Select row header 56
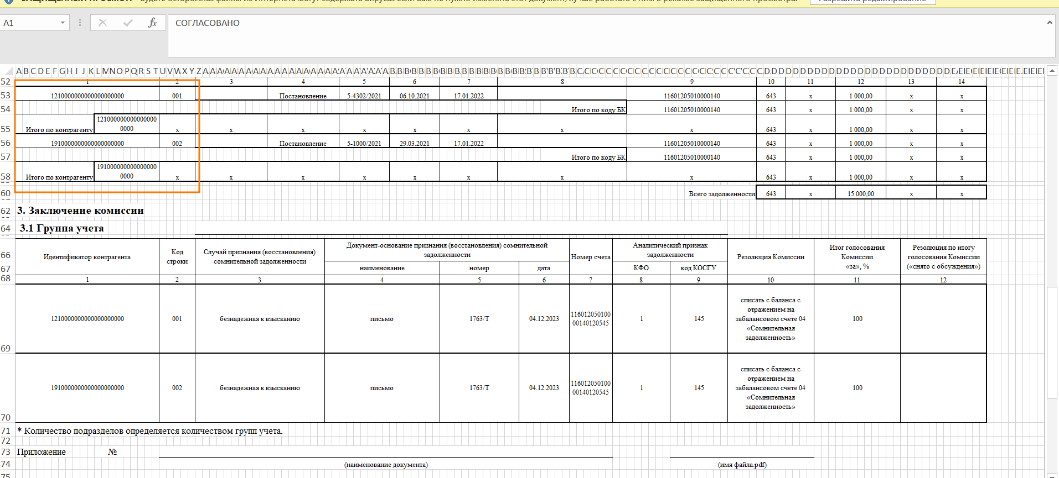 6,143
